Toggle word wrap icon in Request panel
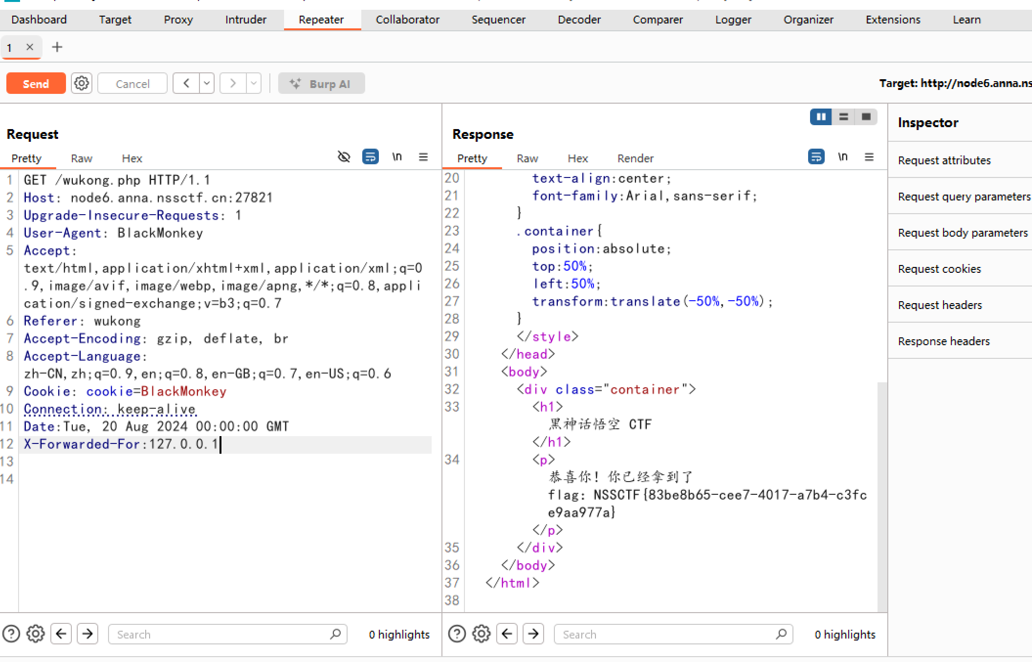The width and height of the screenshot is (1032, 662). [x=370, y=157]
